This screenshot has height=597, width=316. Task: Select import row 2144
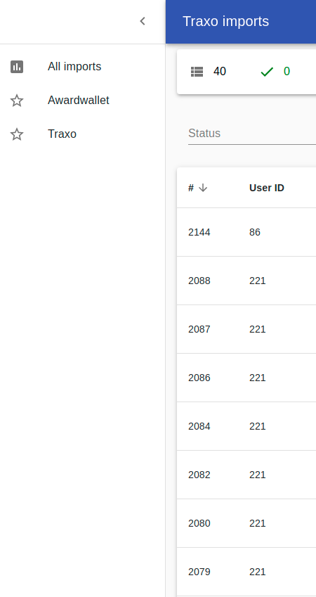(246, 232)
